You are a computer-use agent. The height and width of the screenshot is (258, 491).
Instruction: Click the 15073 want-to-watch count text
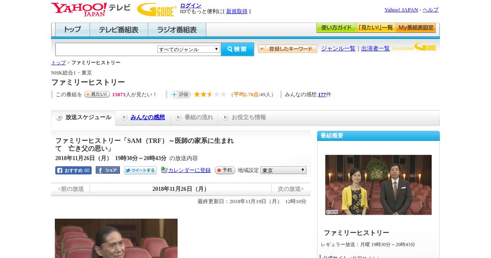(x=119, y=95)
